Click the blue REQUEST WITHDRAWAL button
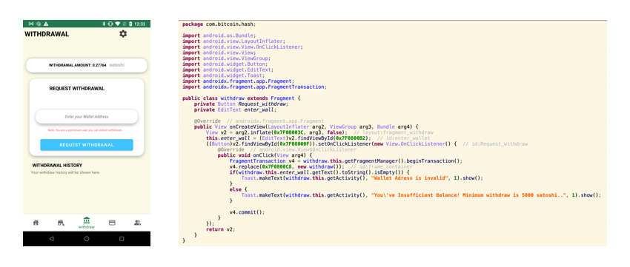This screenshot has width=630, height=267. click(x=87, y=145)
